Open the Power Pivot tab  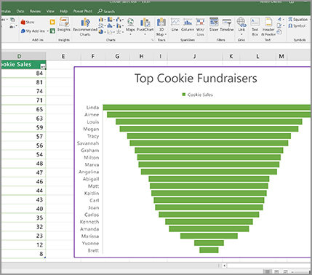(83, 11)
